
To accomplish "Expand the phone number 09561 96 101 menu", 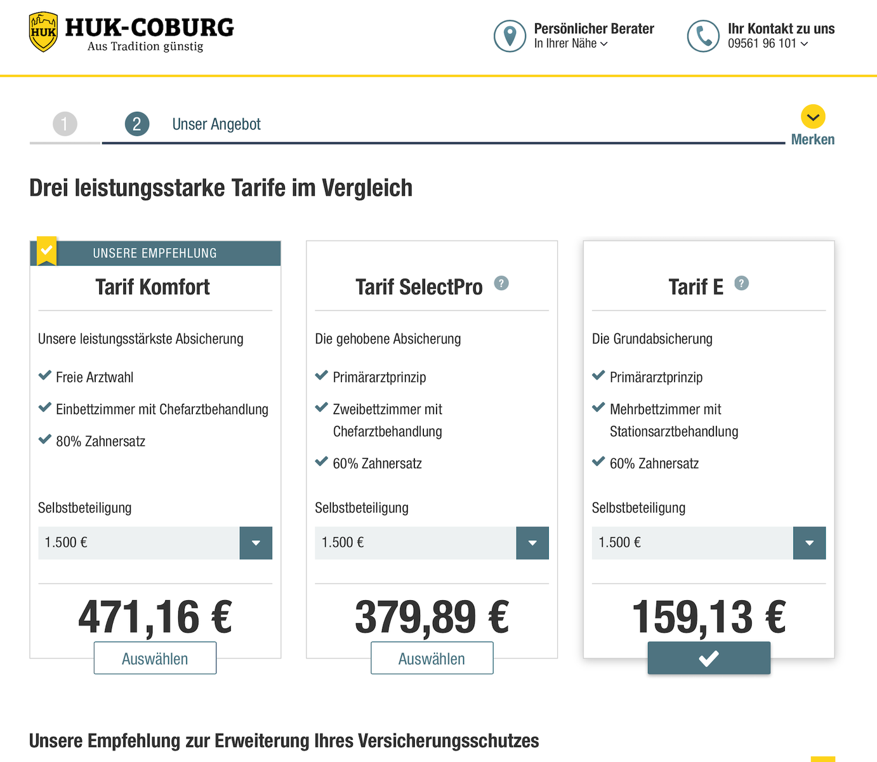I will coord(768,44).
